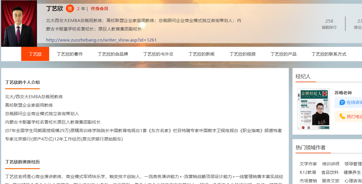Screen dimensions: 362x184
Task: Open broker 苏畅老师's name link
Action: pyautogui.click(x=343, y=93)
